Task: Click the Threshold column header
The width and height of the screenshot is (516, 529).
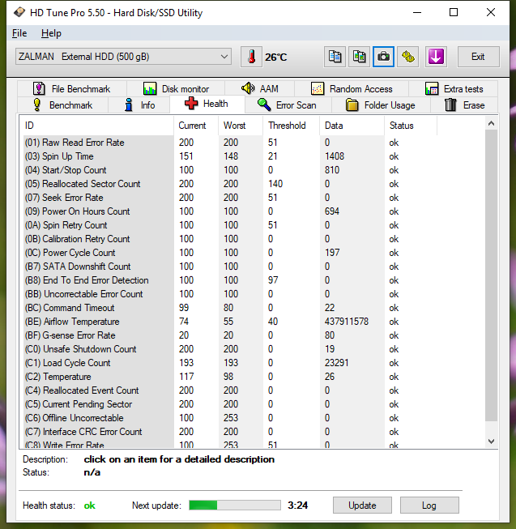Action: click(x=291, y=126)
